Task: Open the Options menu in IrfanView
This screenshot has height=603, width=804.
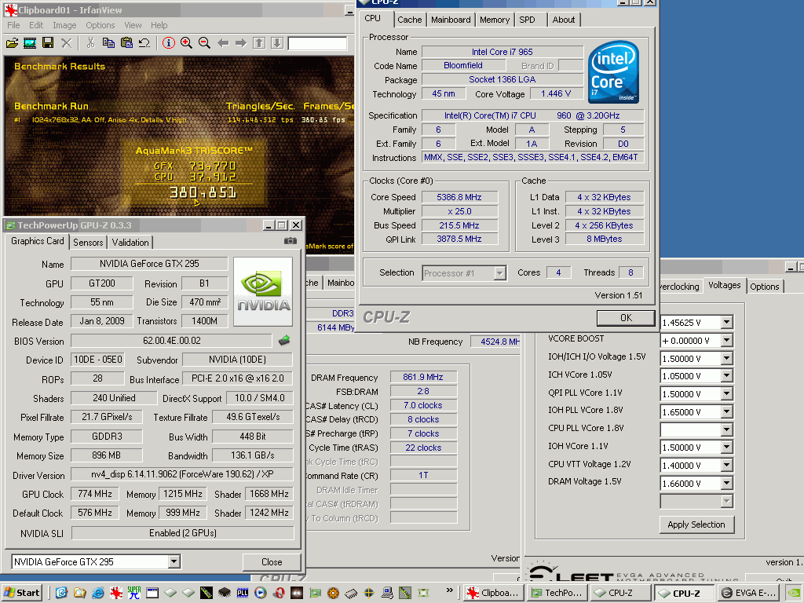Action: click(x=100, y=25)
